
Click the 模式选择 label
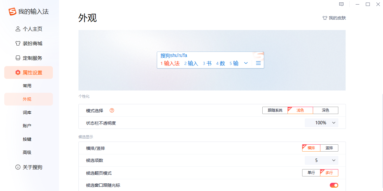coord(95,110)
